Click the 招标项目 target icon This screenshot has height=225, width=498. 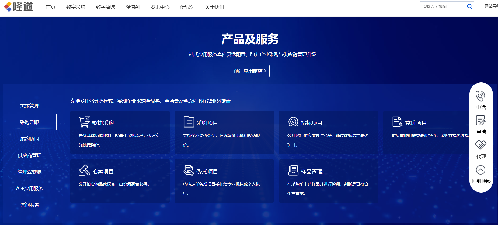tap(293, 122)
